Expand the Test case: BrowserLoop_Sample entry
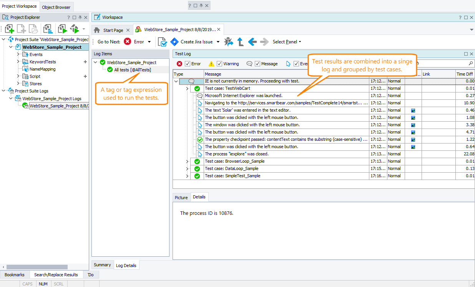 click(x=187, y=161)
